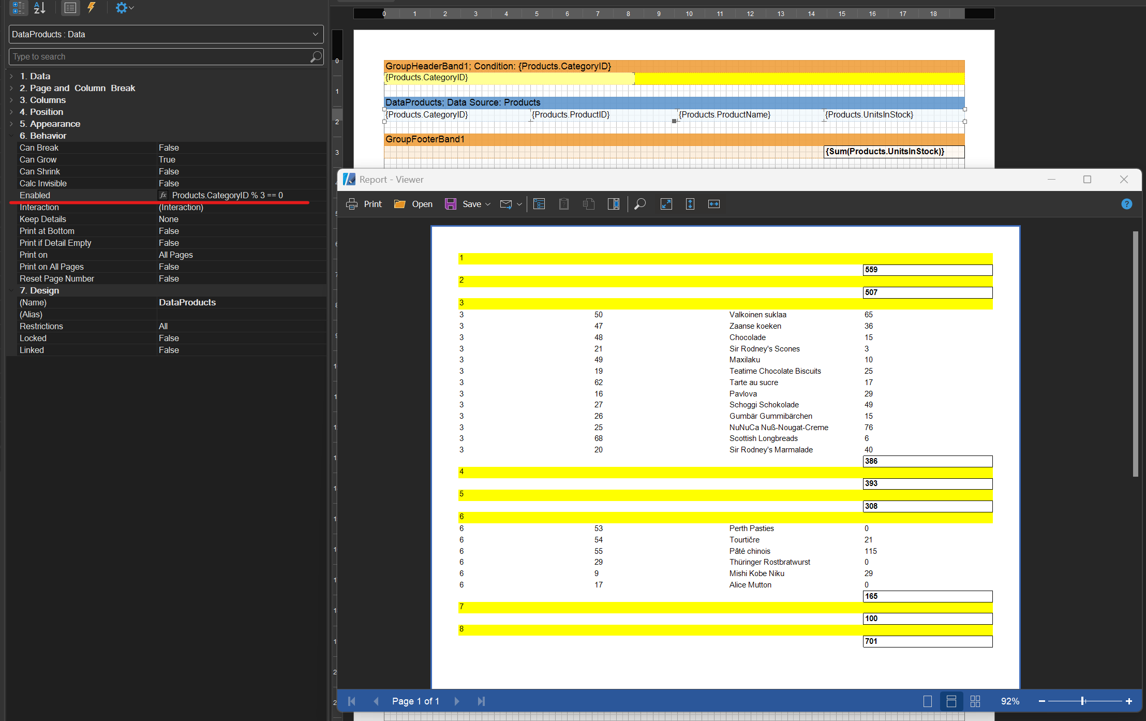This screenshot has height=721, width=1146.
Task: Show the properties tab list icon
Action: click(70, 8)
